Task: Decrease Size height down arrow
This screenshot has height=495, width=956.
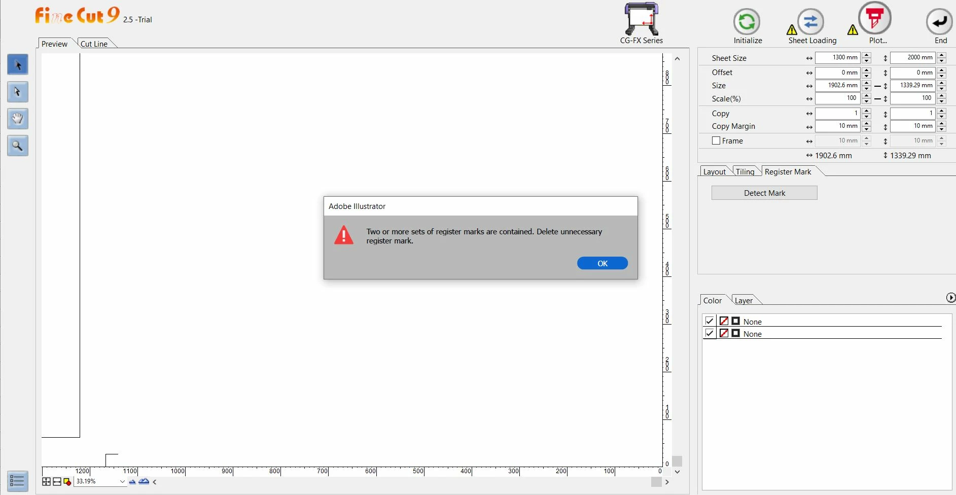Action: coord(942,88)
